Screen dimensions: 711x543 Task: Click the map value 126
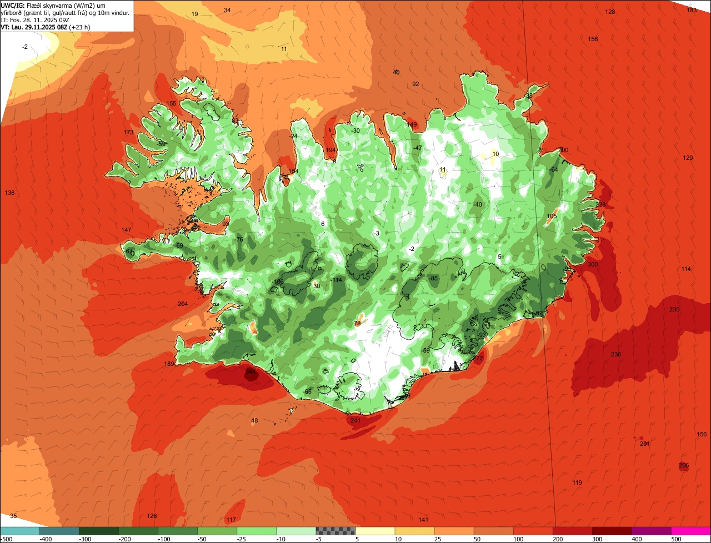pos(152,516)
